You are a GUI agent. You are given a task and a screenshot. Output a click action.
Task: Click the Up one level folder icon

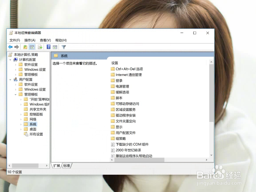[25, 47]
